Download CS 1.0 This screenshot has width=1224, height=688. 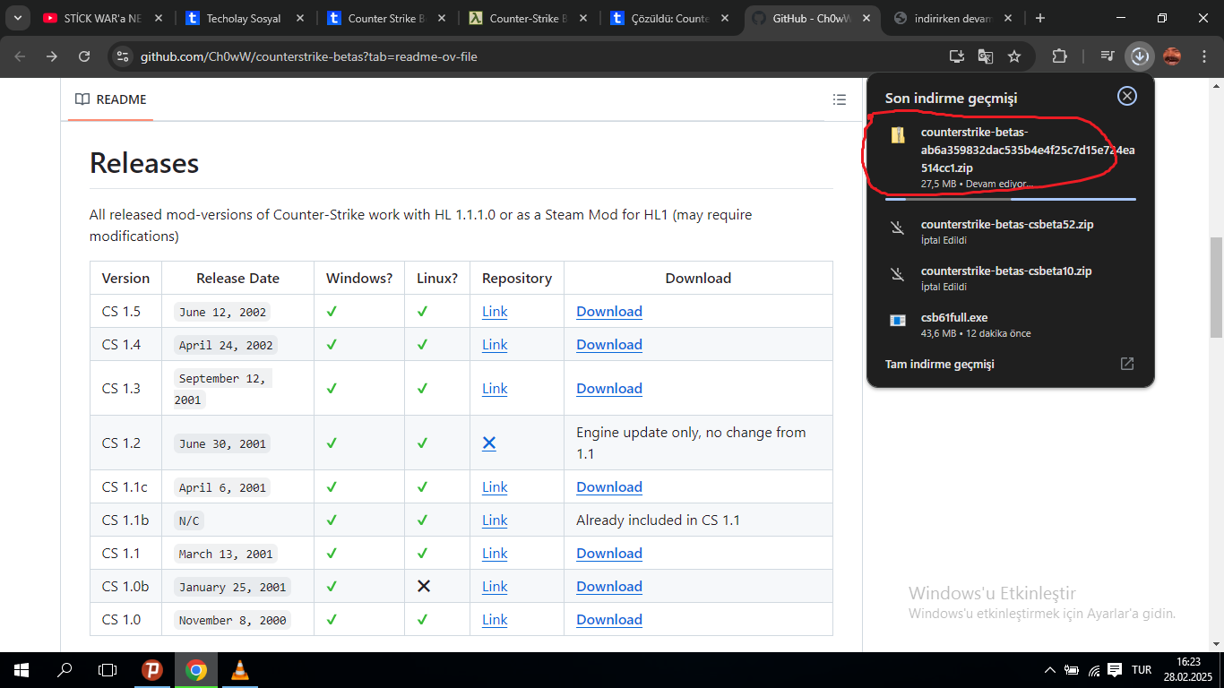pyautogui.click(x=609, y=620)
